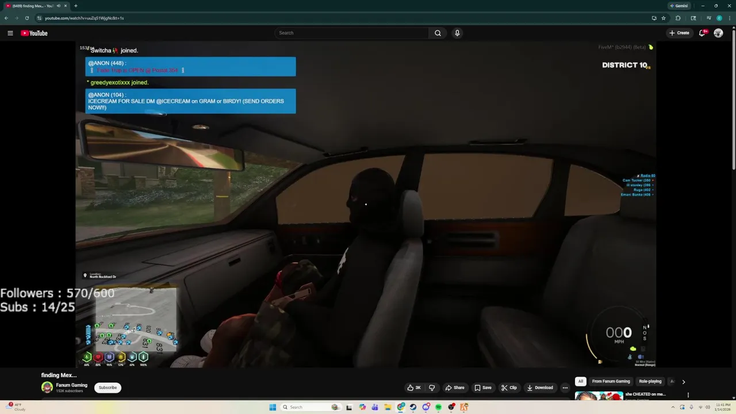The width and height of the screenshot is (736, 414).
Task: Close the YouTube browser tab
Action: [x=66, y=6]
